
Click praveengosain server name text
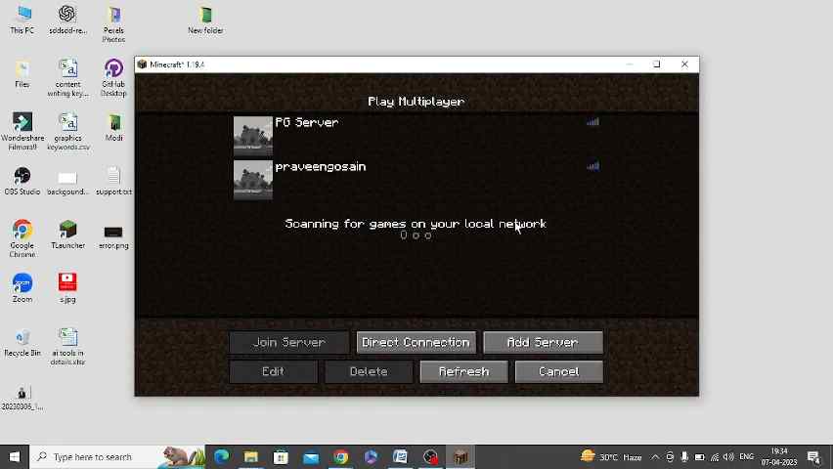[321, 167]
